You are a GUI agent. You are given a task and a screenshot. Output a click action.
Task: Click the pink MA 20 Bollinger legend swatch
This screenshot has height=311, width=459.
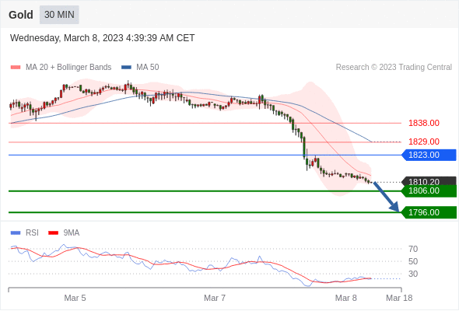coord(16,68)
